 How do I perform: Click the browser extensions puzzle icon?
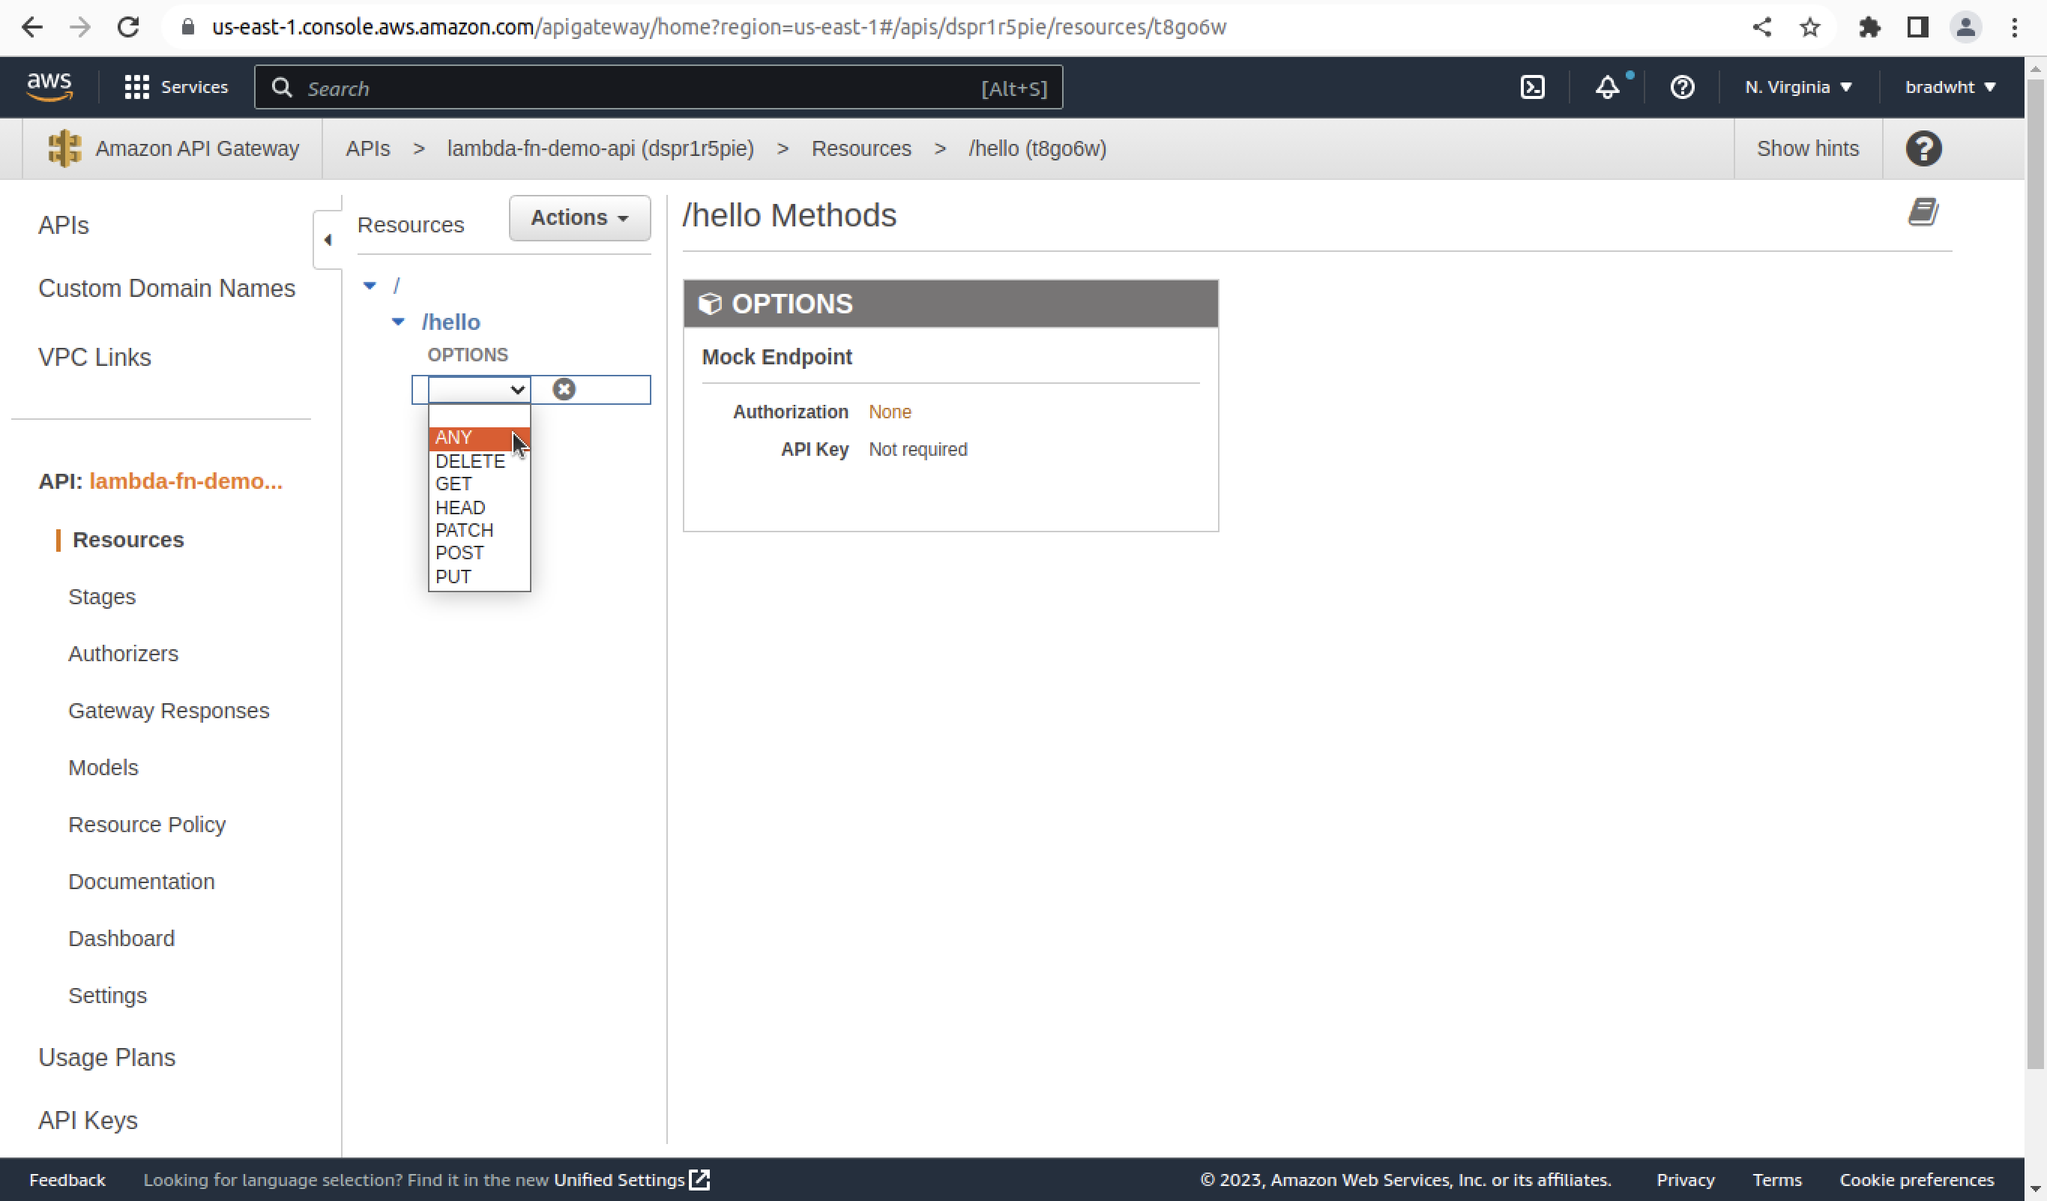click(x=1872, y=25)
